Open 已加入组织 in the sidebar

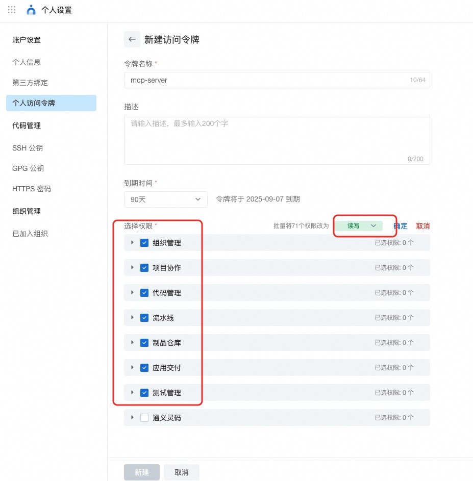point(30,234)
